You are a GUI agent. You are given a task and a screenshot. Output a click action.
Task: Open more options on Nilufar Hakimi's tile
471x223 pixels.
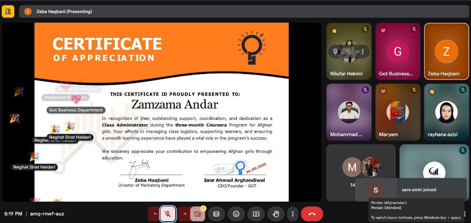pyautogui.click(x=362, y=51)
